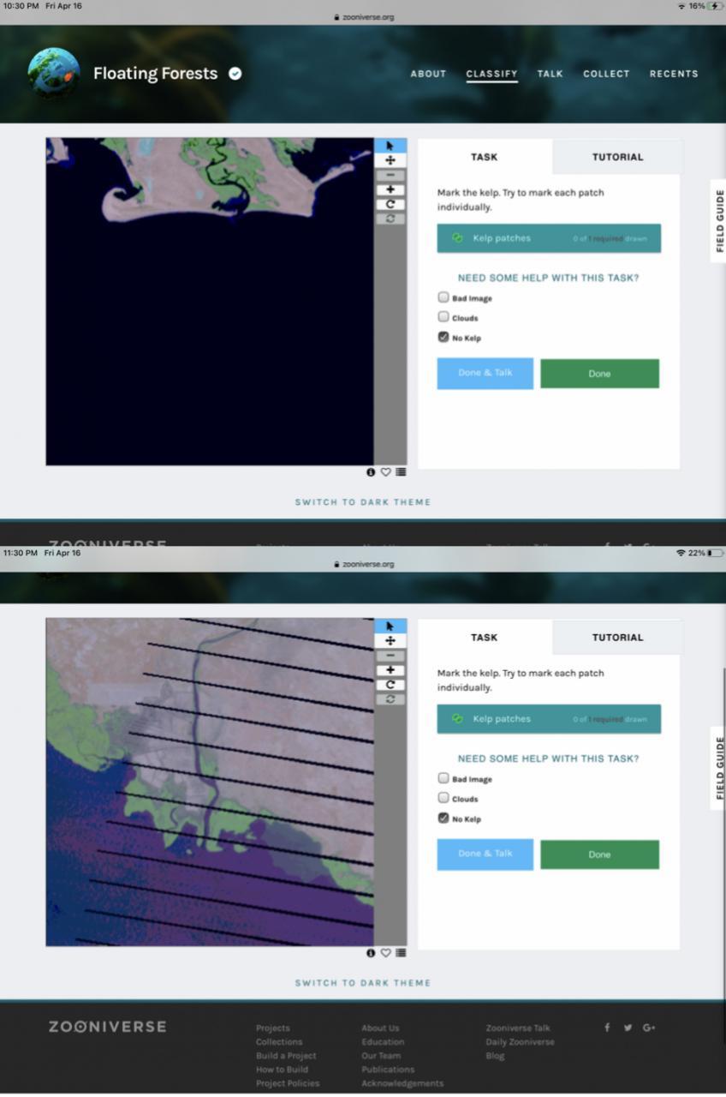Select the pan/move tool beside the striped satellite image
Viewport: 726px width, 1097px height.
point(390,641)
